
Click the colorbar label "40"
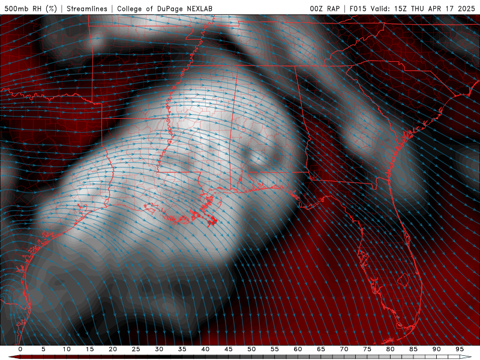tap(205, 349)
